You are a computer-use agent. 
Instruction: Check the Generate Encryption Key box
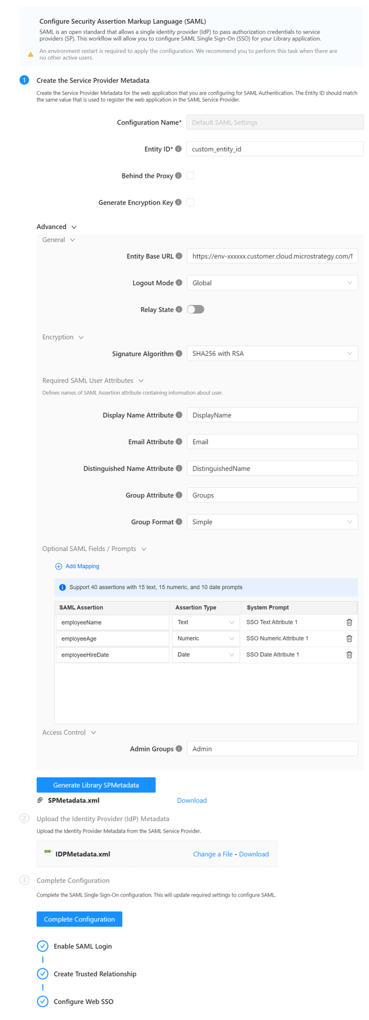[x=190, y=202]
